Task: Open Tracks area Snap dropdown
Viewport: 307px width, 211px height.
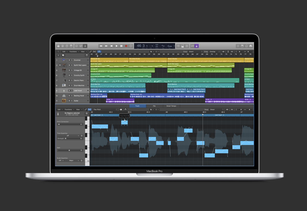Action: [x=195, y=52]
